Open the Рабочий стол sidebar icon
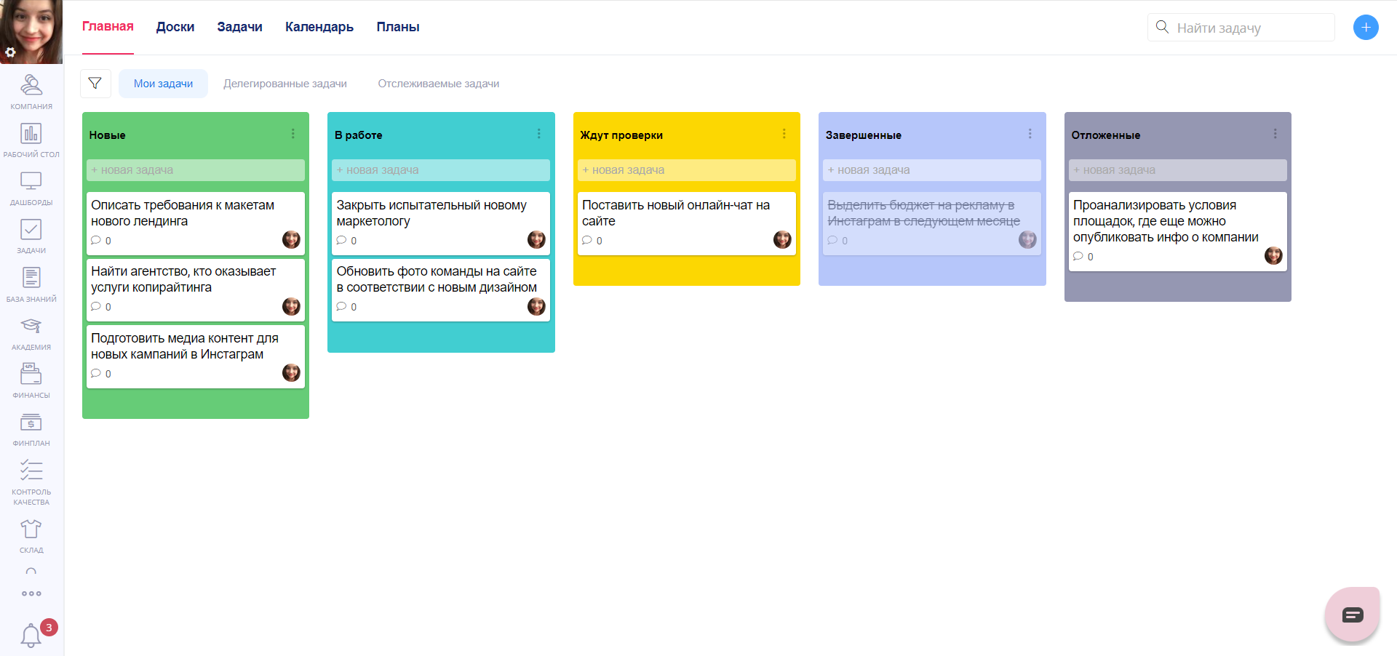Viewport: 1397px width, 656px height. coord(31,140)
